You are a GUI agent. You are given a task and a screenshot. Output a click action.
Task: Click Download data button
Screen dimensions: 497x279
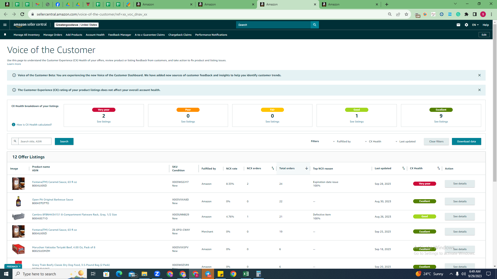pos(466,141)
